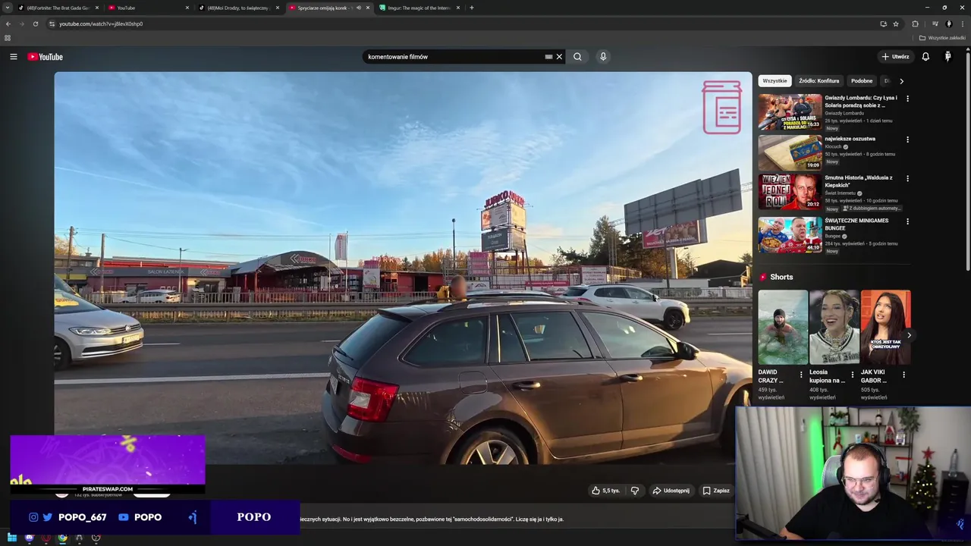Image resolution: width=971 pixels, height=546 pixels.
Task: Open options menu for największe oszustwa video
Action: 907,140
